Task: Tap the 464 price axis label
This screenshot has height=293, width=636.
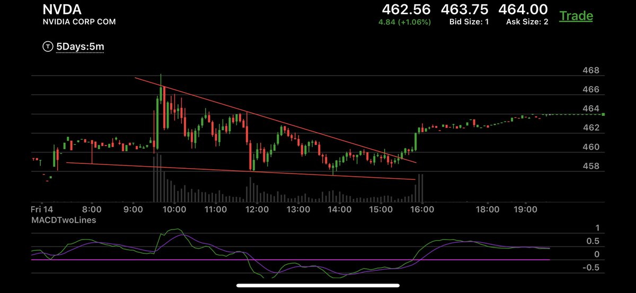Action: 591,108
